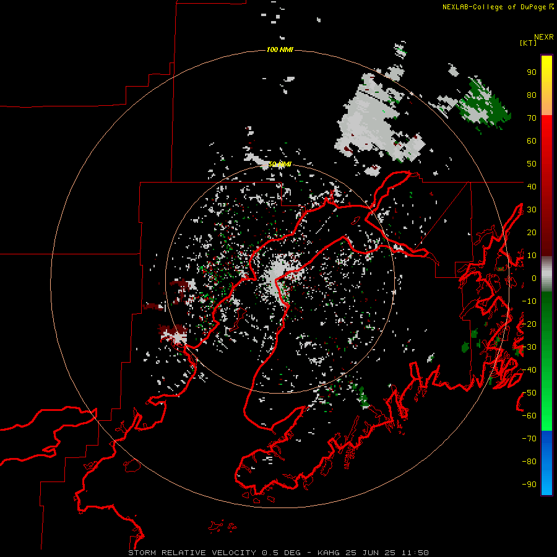Click the blue segment of the color bar
Viewport: 557px width, 557px height.
pyautogui.click(x=546, y=463)
